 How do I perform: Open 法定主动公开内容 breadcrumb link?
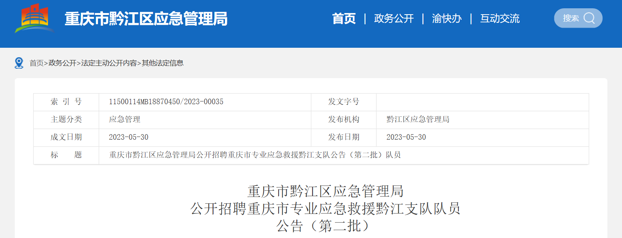109,63
